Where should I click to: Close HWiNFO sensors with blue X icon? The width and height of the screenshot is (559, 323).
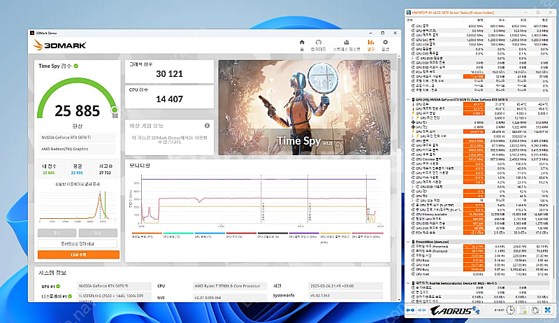click(x=546, y=310)
